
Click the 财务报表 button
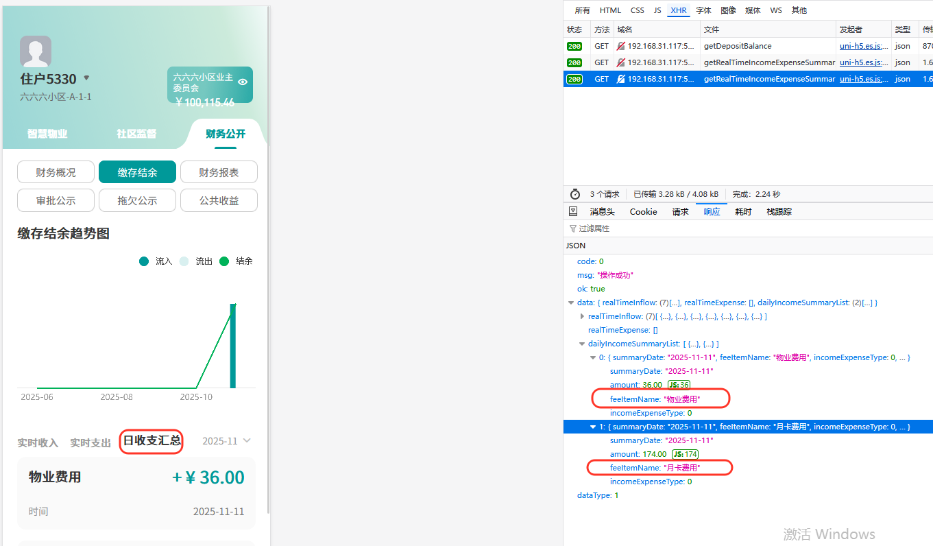pos(219,171)
